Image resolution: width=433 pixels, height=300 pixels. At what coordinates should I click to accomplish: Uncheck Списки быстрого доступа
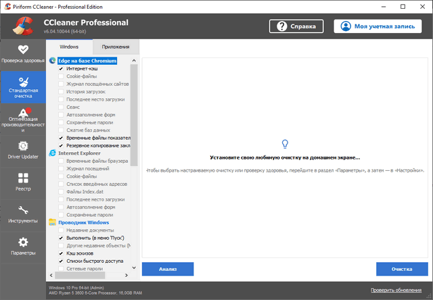point(61,261)
